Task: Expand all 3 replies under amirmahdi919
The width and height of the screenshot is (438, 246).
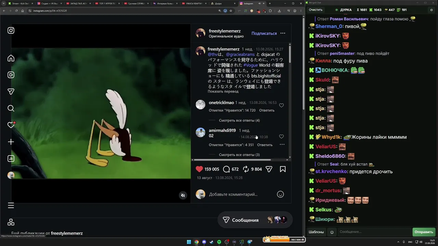Action: [x=239, y=155]
